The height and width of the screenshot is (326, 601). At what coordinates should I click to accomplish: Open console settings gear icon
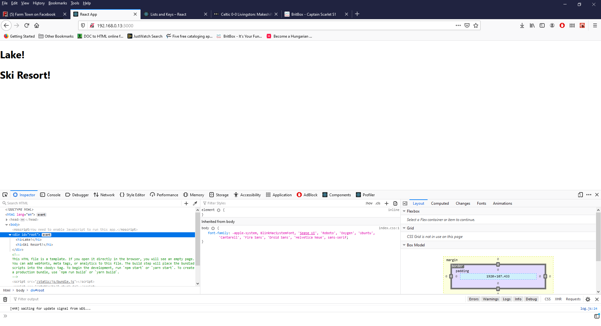point(588,299)
